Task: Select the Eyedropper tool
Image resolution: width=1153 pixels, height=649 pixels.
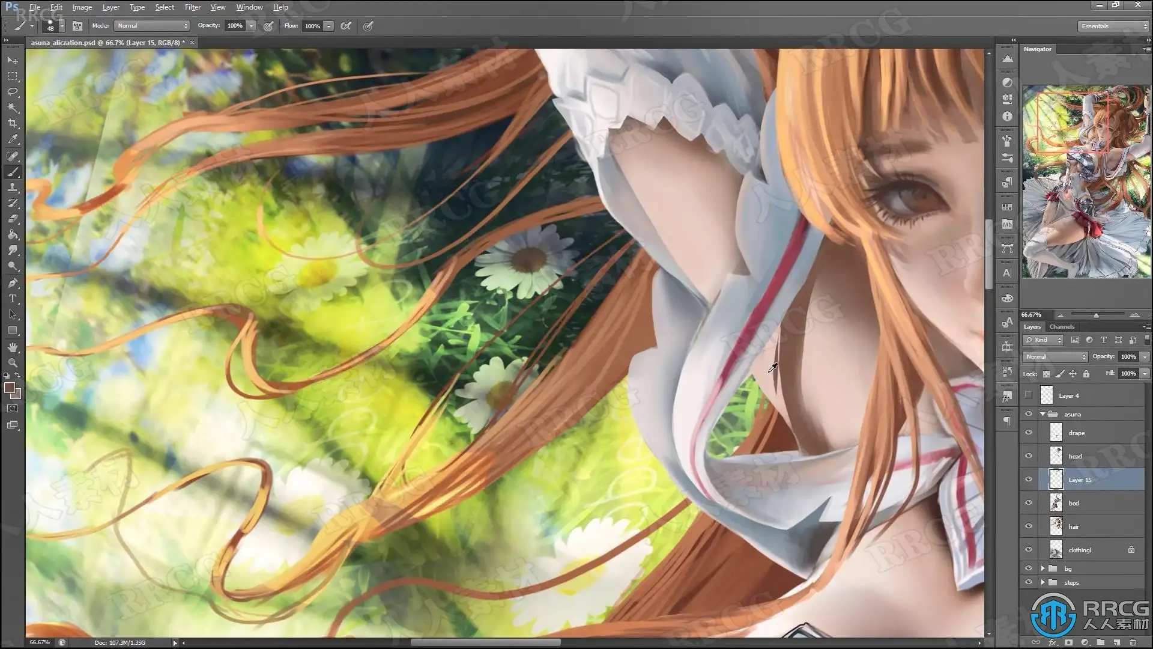Action: [x=13, y=139]
